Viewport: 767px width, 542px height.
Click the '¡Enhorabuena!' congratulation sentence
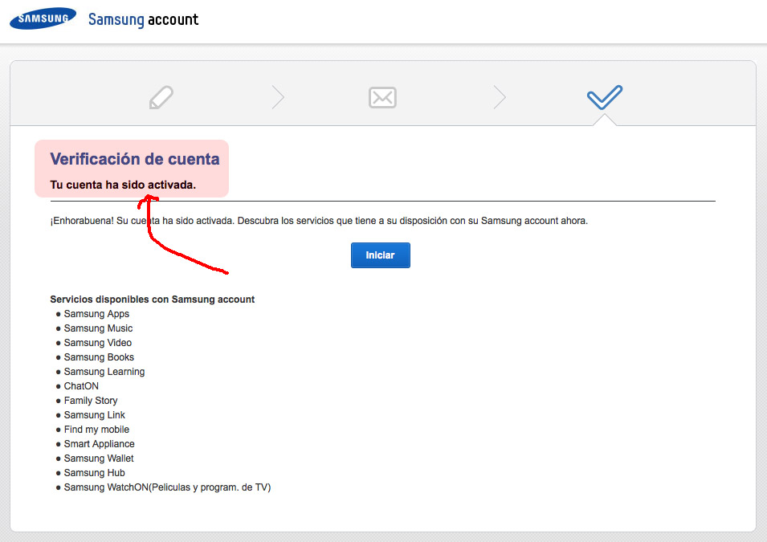(x=319, y=221)
